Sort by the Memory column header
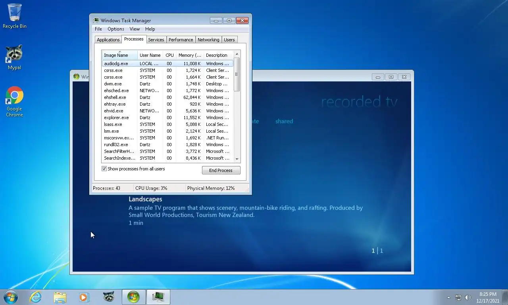 point(190,55)
